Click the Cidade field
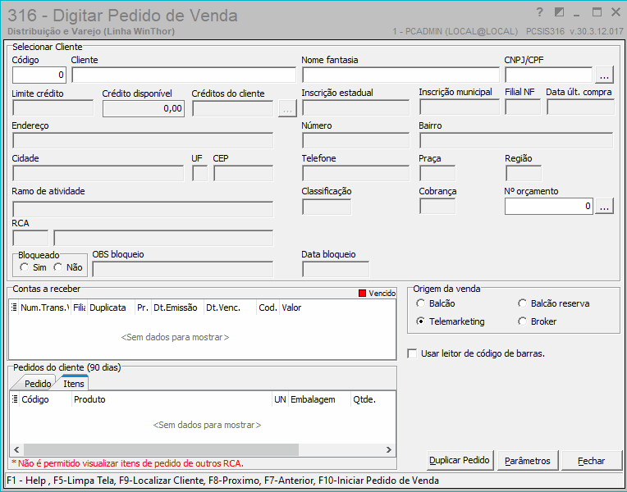 tap(98, 174)
